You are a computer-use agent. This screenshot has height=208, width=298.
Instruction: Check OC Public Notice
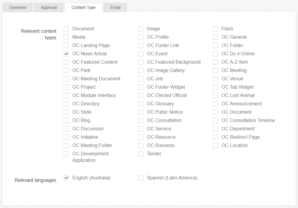[141, 112]
